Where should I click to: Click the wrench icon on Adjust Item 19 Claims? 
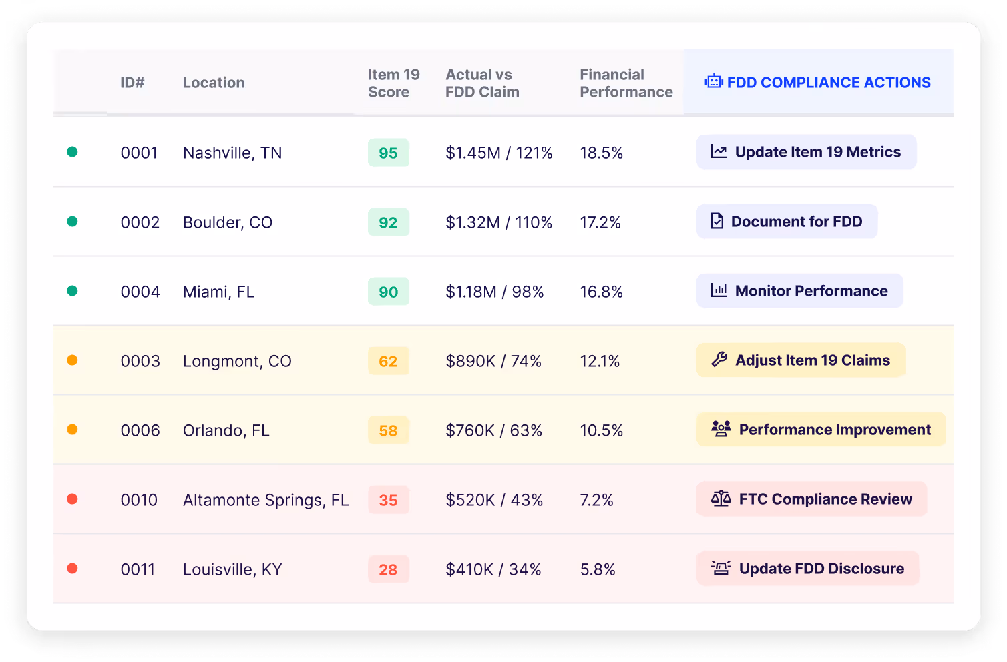pyautogui.click(x=719, y=360)
